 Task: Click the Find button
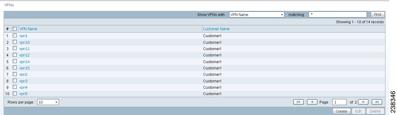(378, 14)
